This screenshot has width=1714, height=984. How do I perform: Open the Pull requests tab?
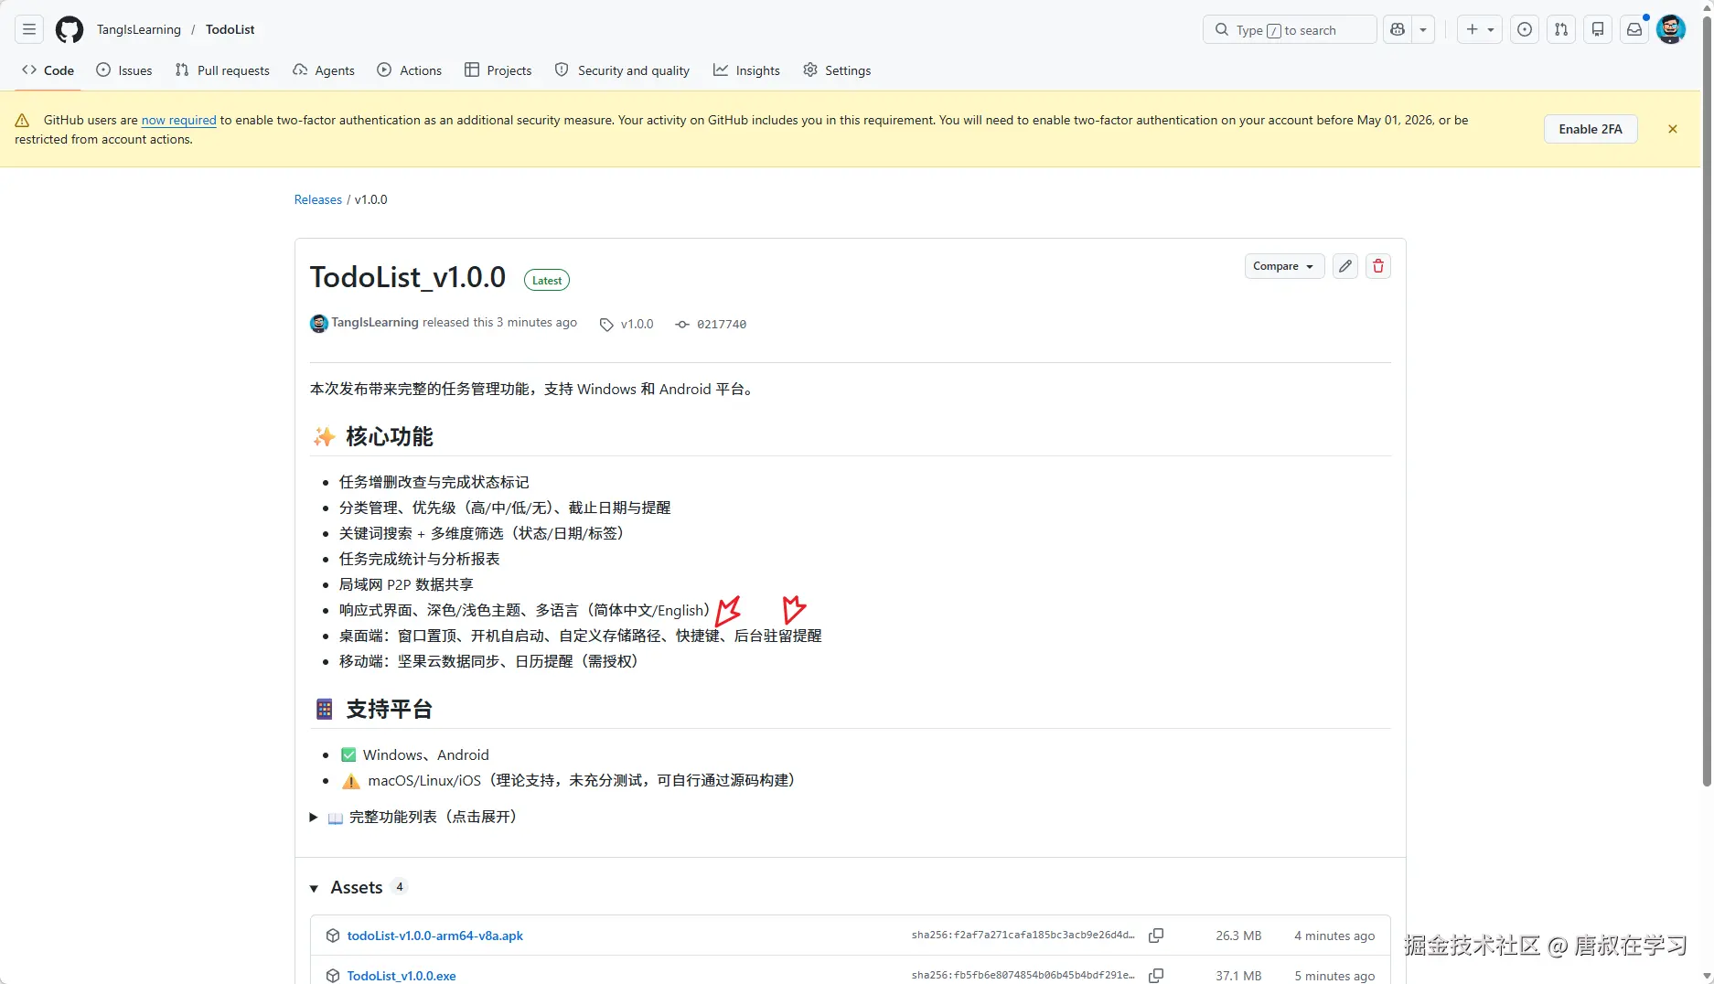coord(222,70)
